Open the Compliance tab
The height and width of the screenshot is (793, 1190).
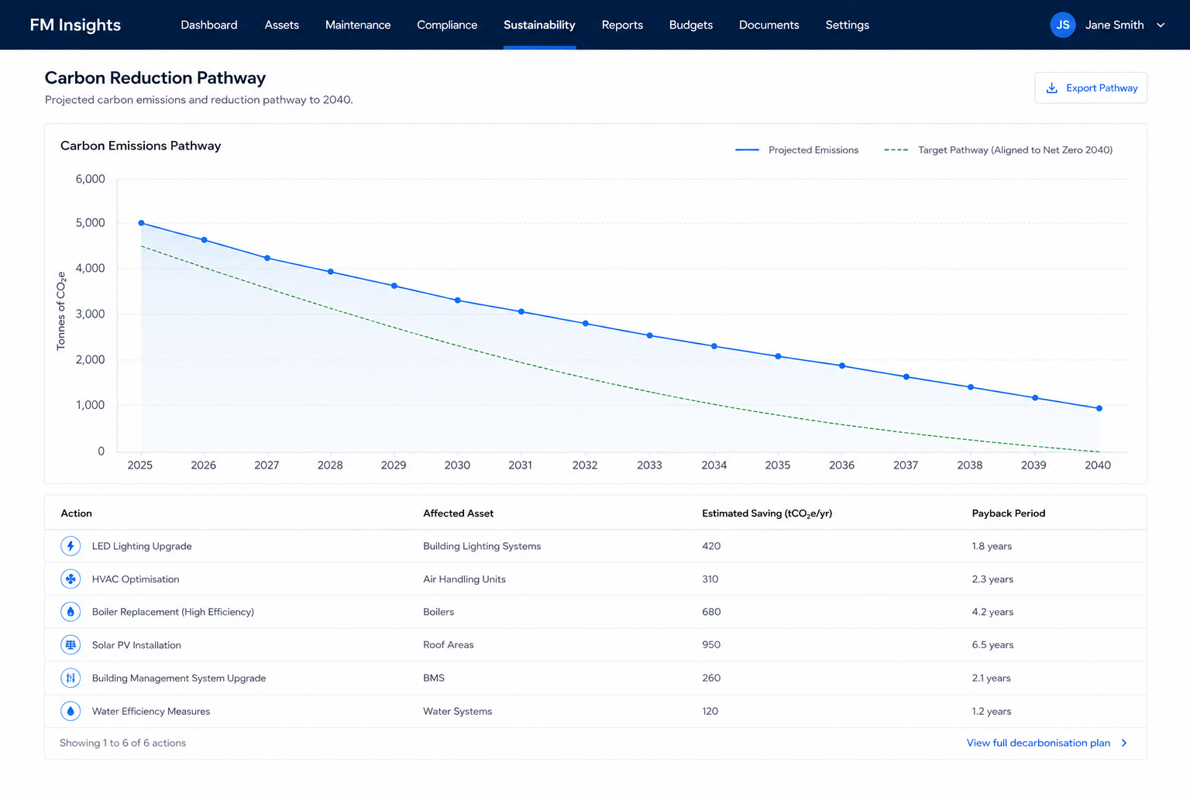(x=447, y=25)
